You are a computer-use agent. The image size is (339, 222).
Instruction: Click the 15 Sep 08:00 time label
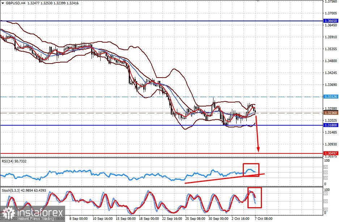(x=126, y=218)
